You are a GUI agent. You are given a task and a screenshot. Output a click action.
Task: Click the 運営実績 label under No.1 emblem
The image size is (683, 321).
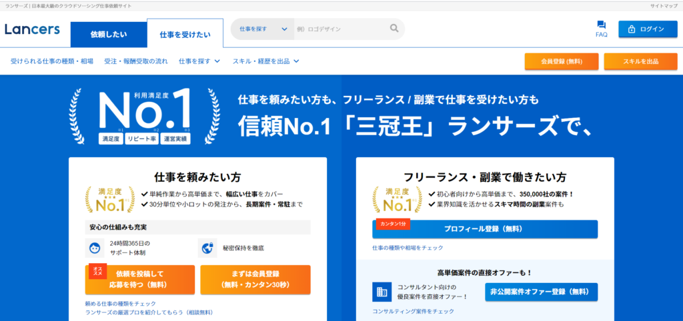click(175, 139)
